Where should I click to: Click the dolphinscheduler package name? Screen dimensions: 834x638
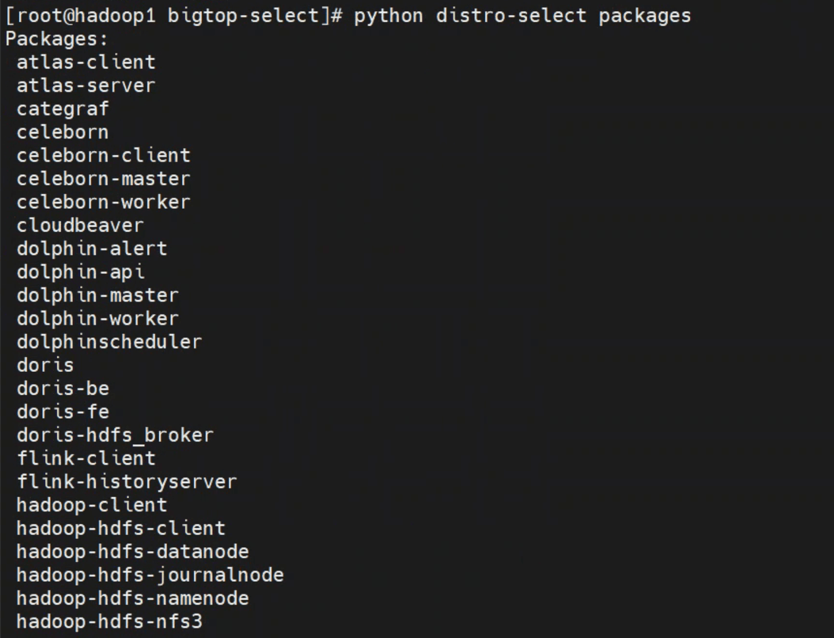click(109, 342)
